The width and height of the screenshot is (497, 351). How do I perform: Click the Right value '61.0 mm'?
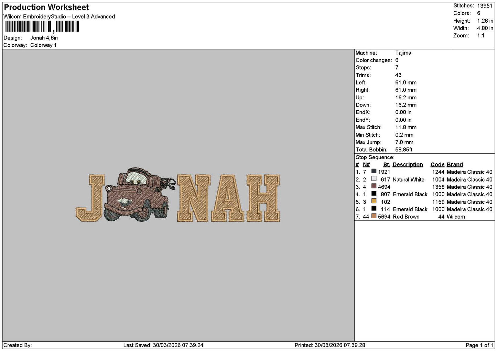click(x=406, y=90)
